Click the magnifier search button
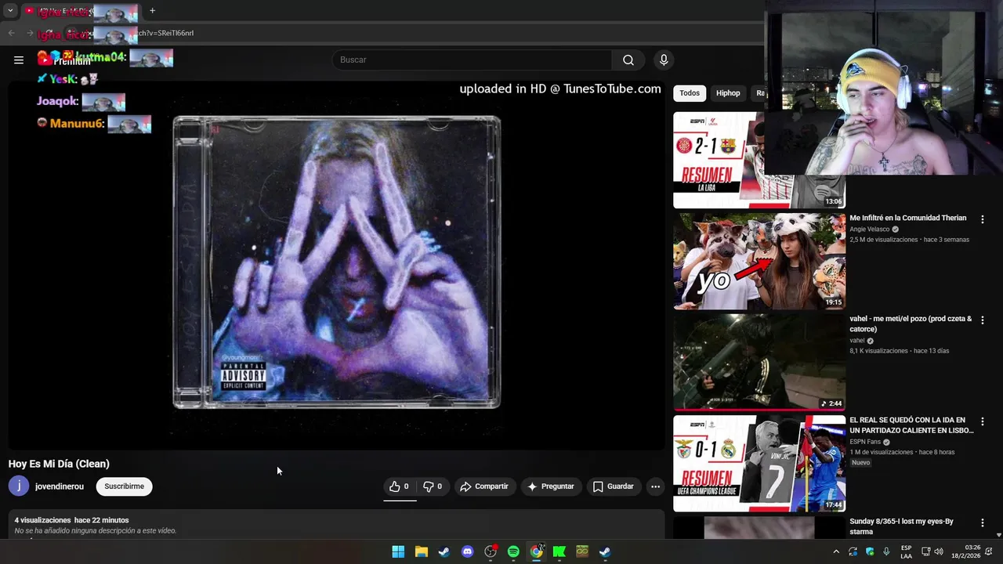The height and width of the screenshot is (564, 1003). pyautogui.click(x=628, y=60)
